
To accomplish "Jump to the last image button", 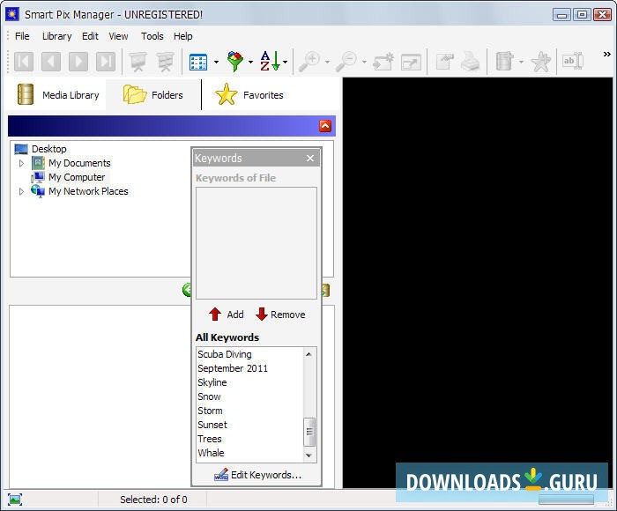I will point(106,62).
